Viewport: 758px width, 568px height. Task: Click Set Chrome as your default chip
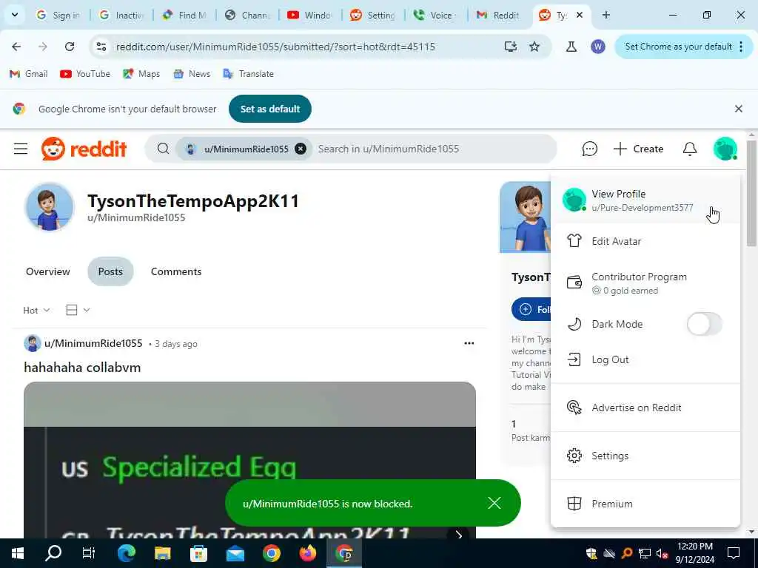pos(678,47)
